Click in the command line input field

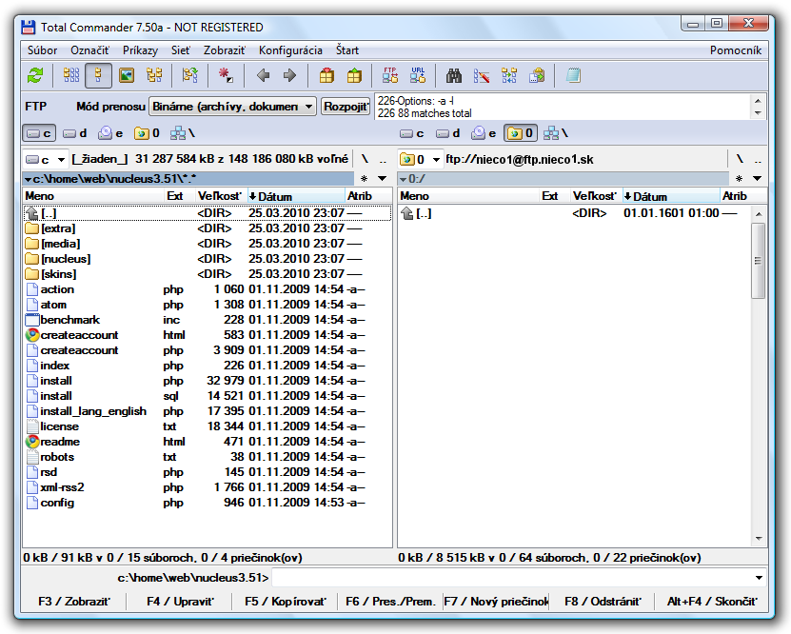pos(512,578)
